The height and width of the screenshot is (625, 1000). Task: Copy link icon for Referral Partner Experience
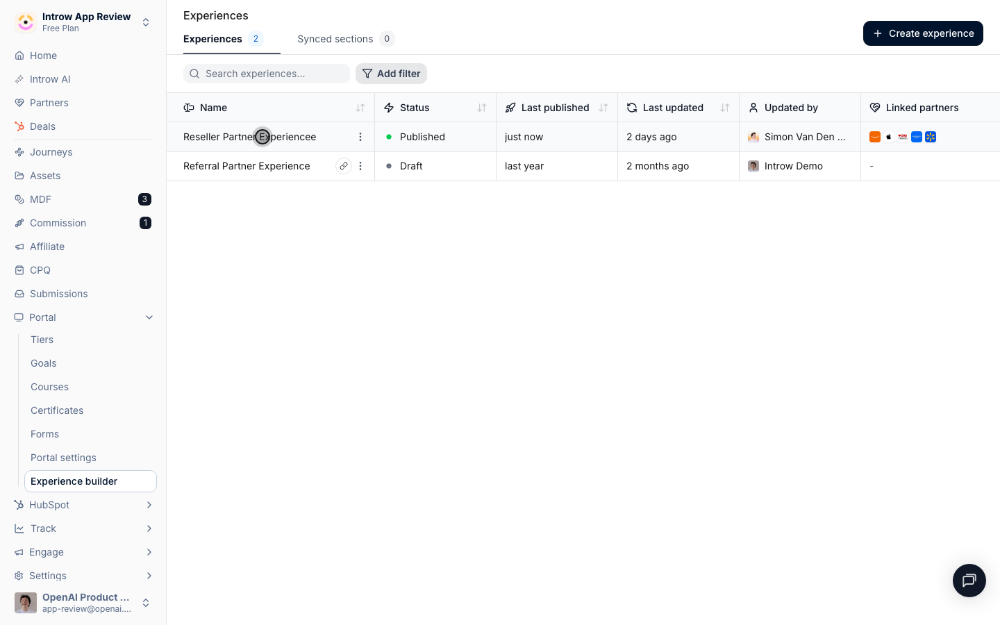344,166
